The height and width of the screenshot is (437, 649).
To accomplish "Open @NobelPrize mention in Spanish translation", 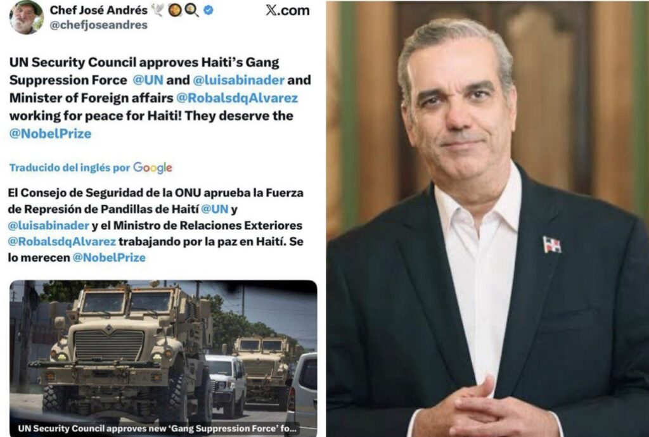I will 109,258.
